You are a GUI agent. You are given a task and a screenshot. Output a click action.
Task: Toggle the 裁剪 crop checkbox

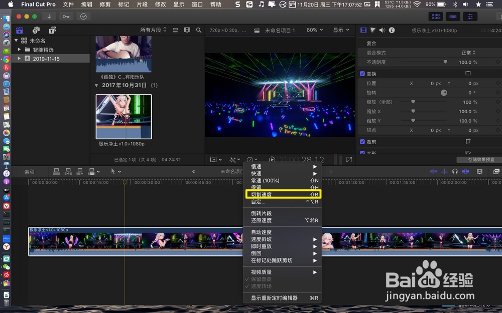point(362,142)
